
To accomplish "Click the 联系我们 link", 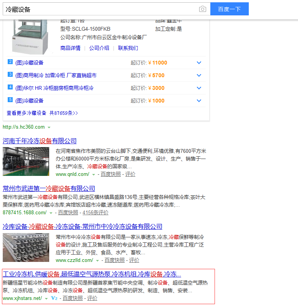I will coord(128,48).
